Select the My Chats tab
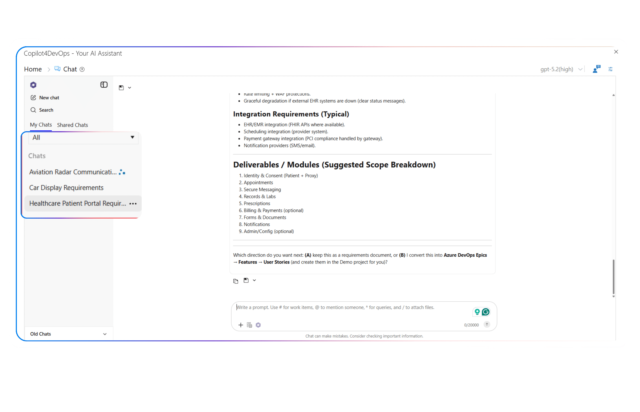 41,125
